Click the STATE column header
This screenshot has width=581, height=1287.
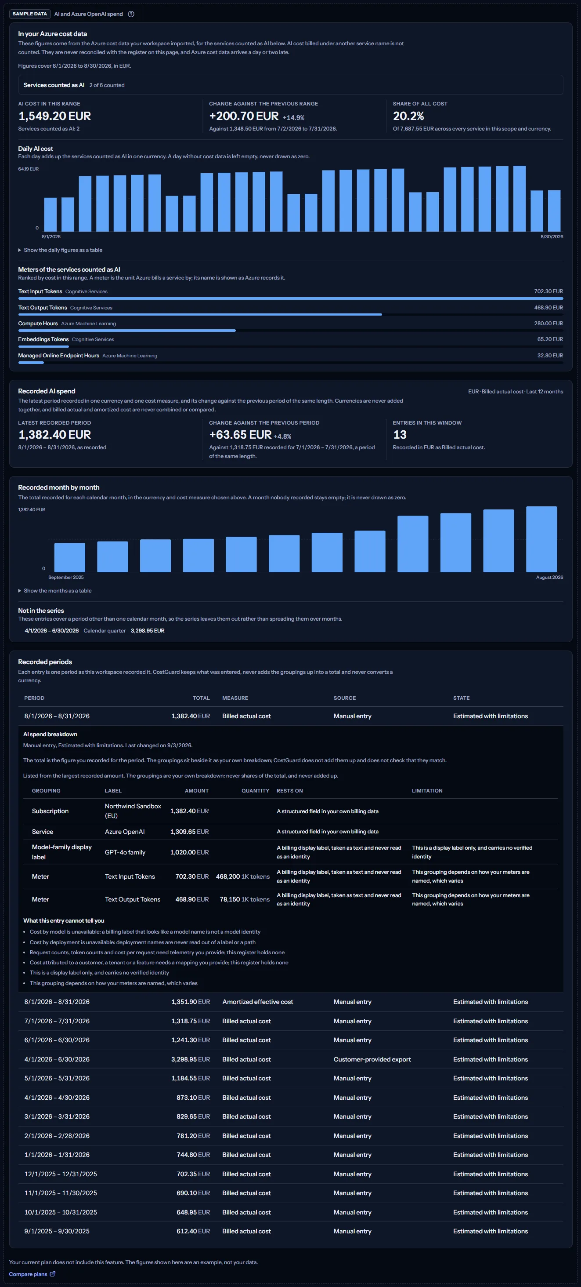(461, 698)
